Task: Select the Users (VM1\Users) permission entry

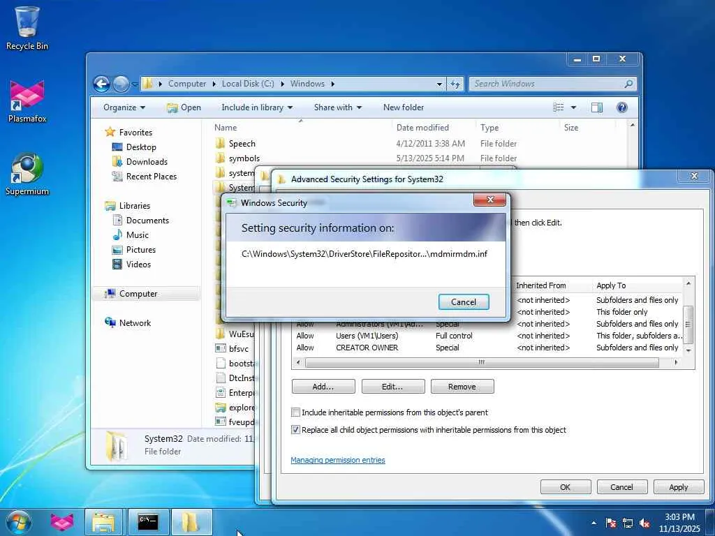Action: coord(488,336)
